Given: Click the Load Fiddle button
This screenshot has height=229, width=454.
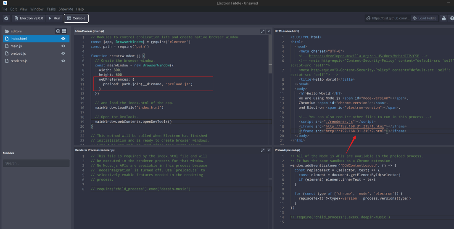Looking at the screenshot, I should [424, 18].
